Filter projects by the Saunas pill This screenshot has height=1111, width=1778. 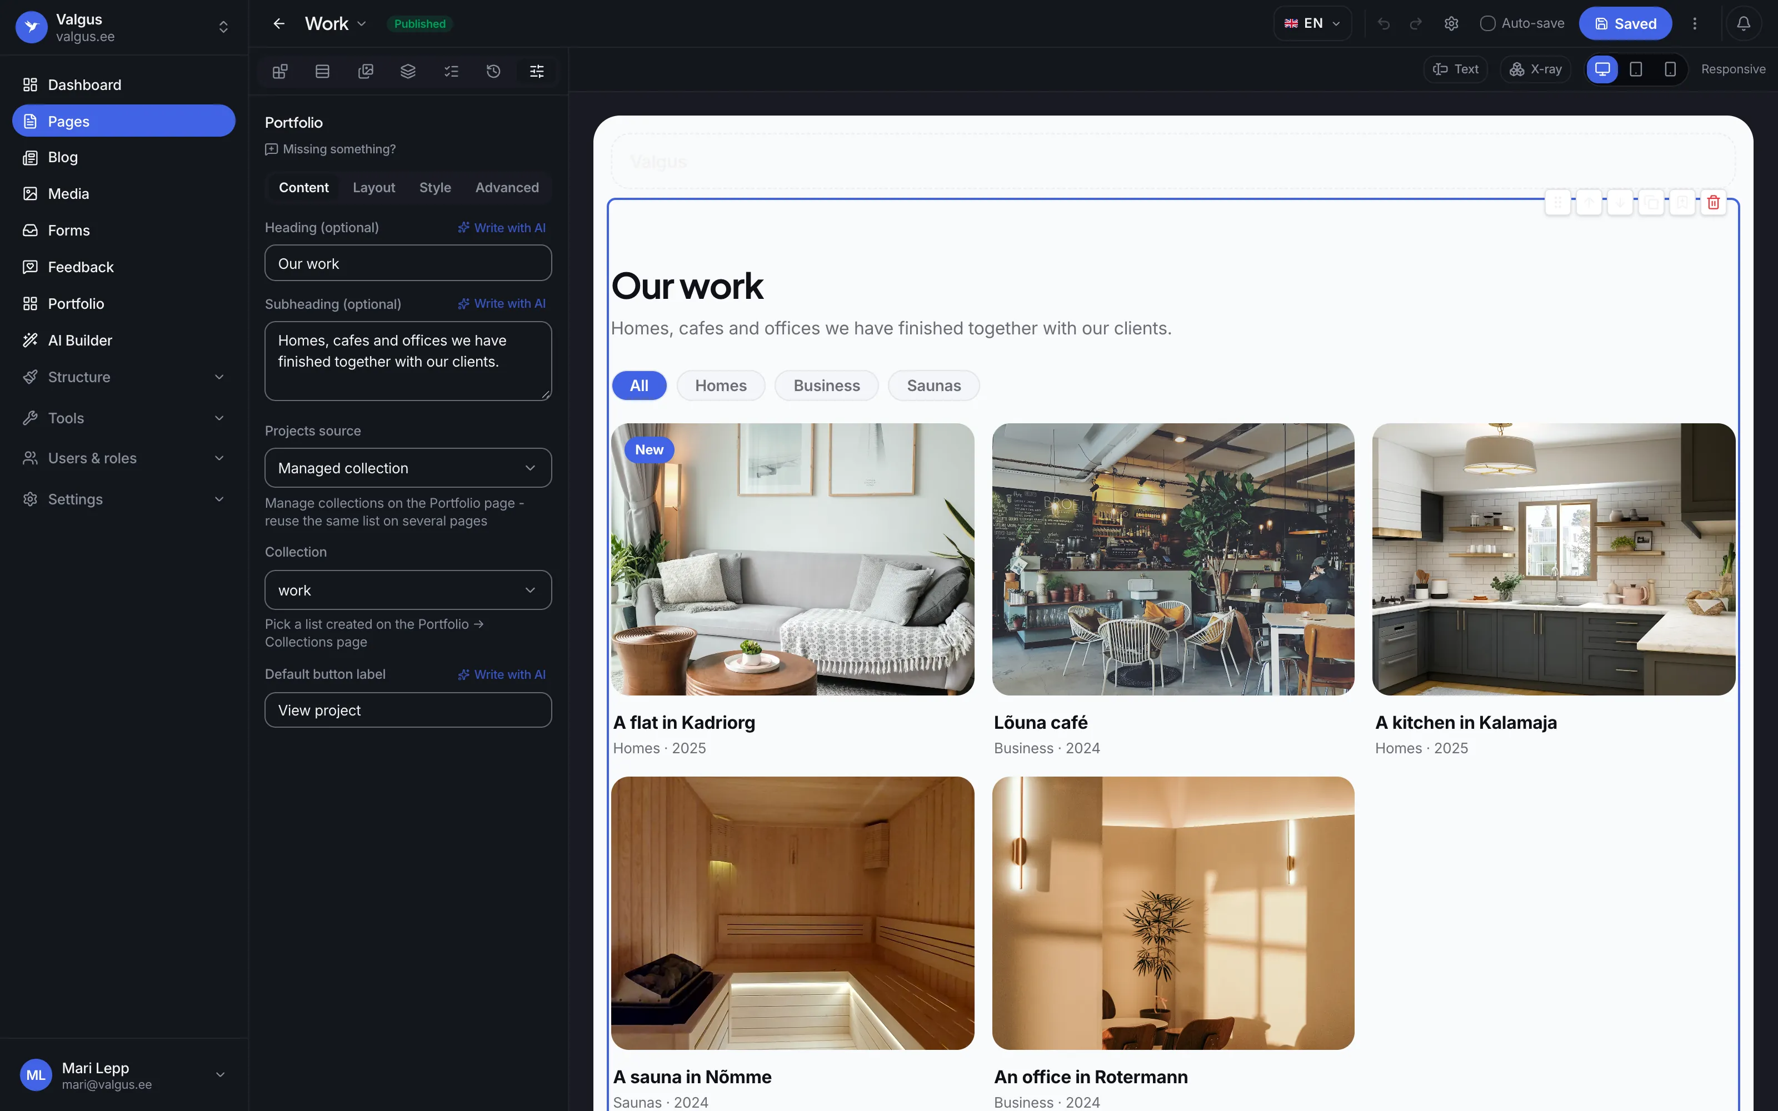click(933, 386)
